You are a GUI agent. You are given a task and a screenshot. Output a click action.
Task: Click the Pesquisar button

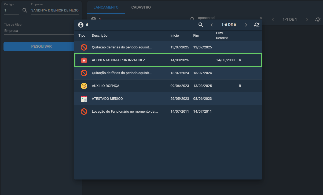tap(41, 46)
